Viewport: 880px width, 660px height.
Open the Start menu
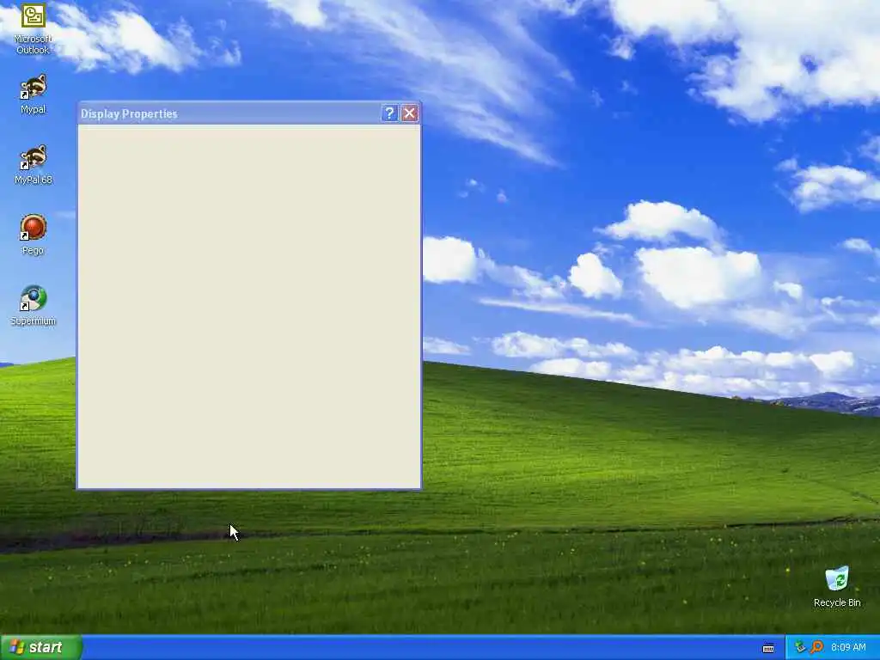tap(41, 647)
